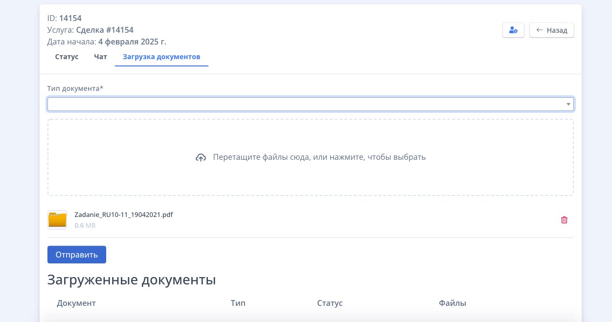Click the Загруженные документы heading

click(131, 280)
